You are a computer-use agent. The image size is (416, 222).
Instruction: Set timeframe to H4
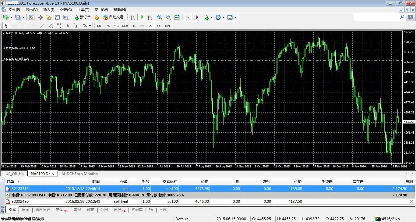(x=142, y=26)
